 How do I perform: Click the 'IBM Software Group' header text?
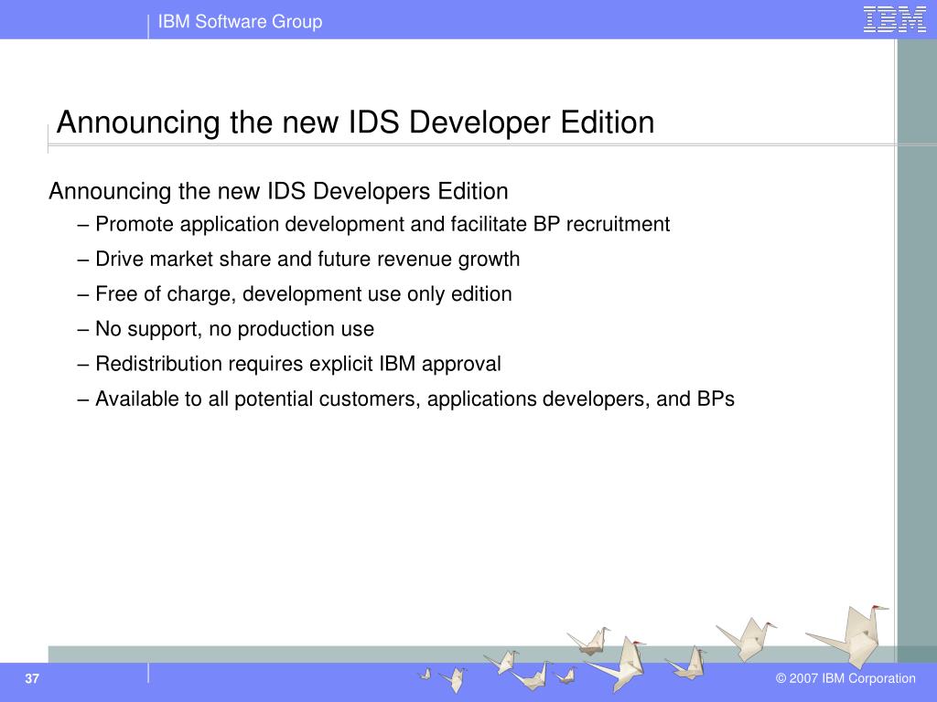click(241, 22)
